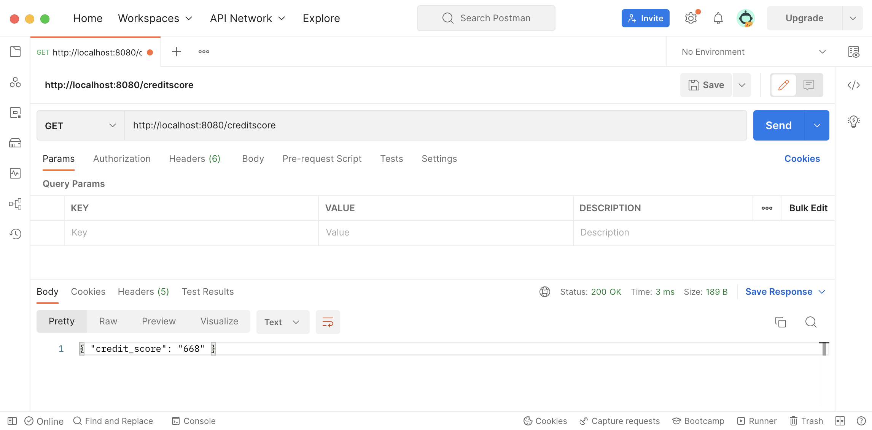
Task: Click the response vertical scrollbar thumb
Action: click(824, 349)
